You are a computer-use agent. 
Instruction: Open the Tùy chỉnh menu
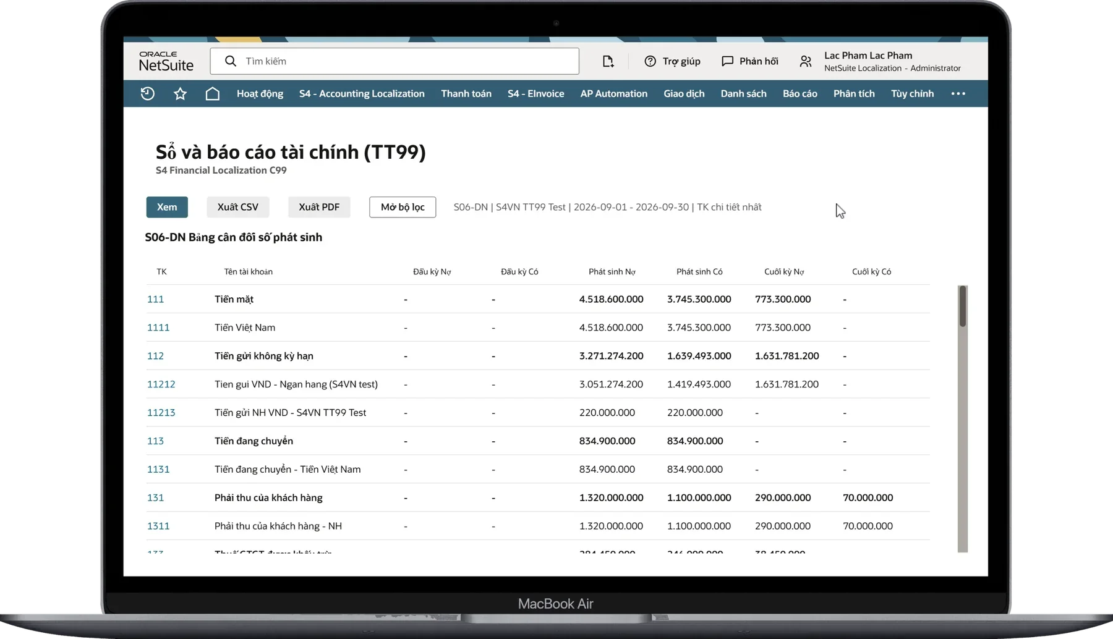(x=912, y=93)
